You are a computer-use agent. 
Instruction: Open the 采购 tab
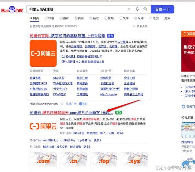click(139, 18)
